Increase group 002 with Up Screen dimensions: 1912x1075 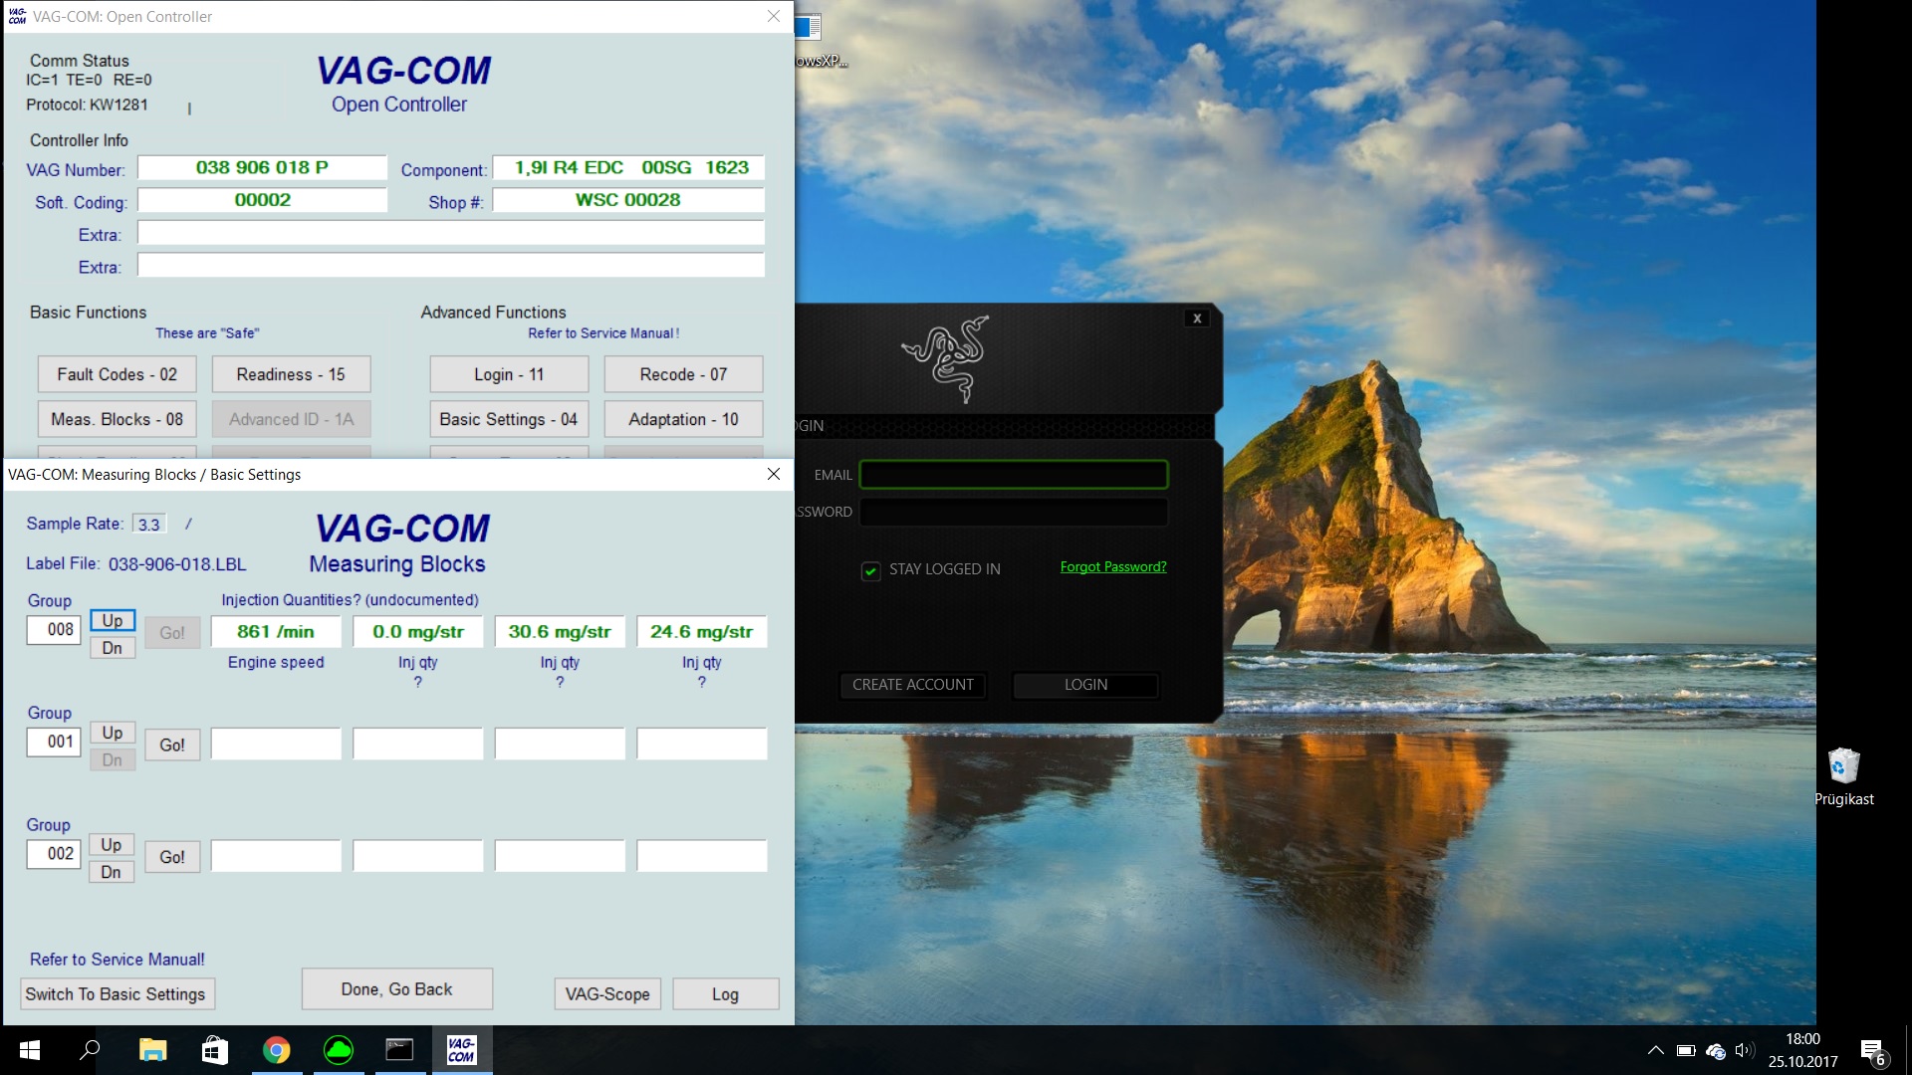112,844
